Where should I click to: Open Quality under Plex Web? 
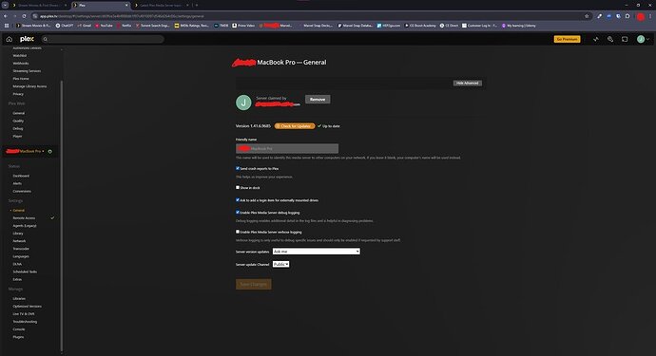point(18,121)
